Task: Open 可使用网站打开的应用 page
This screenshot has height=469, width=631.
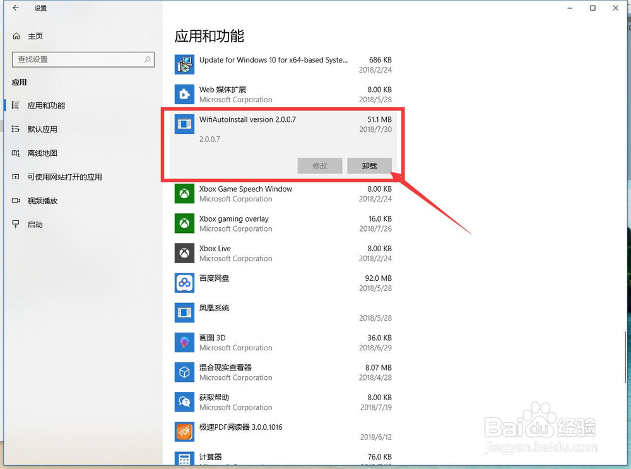Action: click(64, 177)
